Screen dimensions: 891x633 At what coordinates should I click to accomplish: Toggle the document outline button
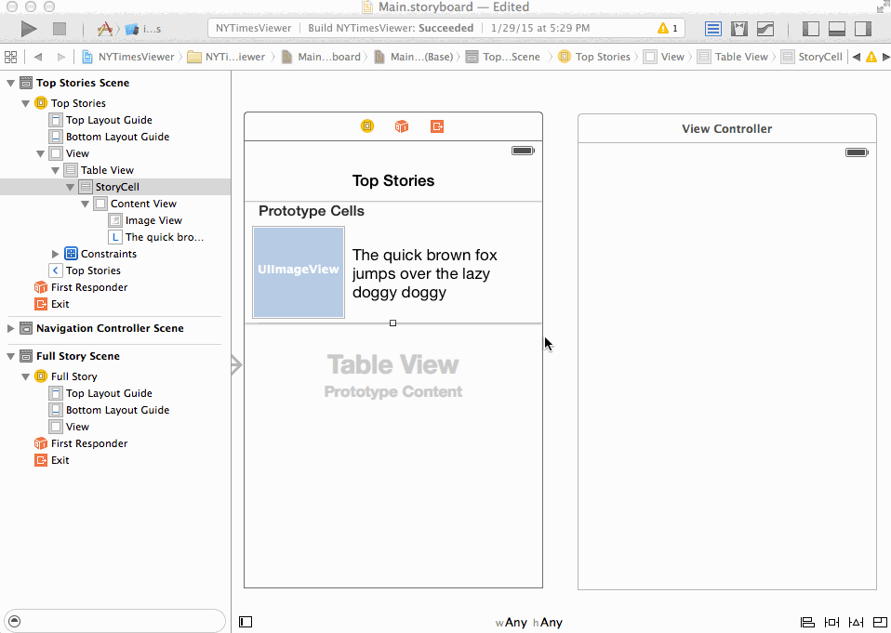pos(246,622)
